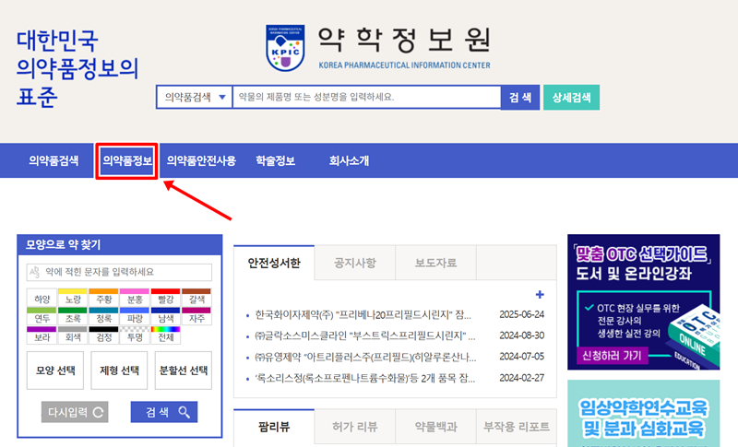738x447 pixels.
Task: Click the 검색 button in pill finder
Action: (164, 412)
